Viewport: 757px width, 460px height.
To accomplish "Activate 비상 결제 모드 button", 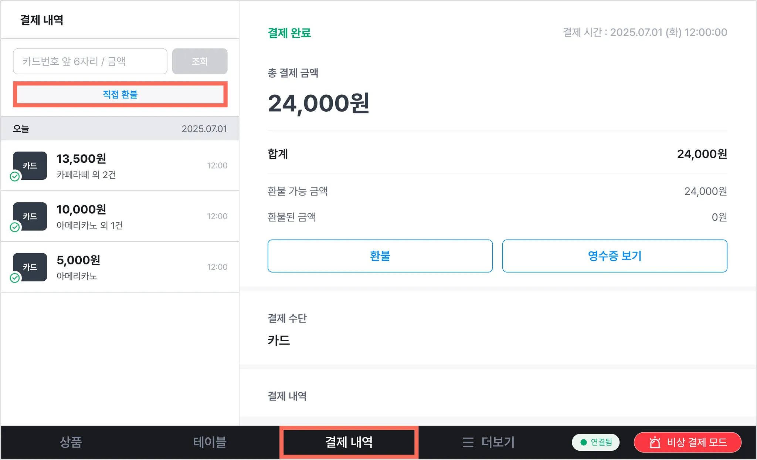I will (688, 442).
